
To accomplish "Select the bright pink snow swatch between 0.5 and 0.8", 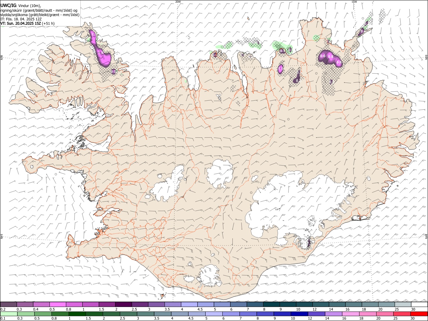I will 58,305.
